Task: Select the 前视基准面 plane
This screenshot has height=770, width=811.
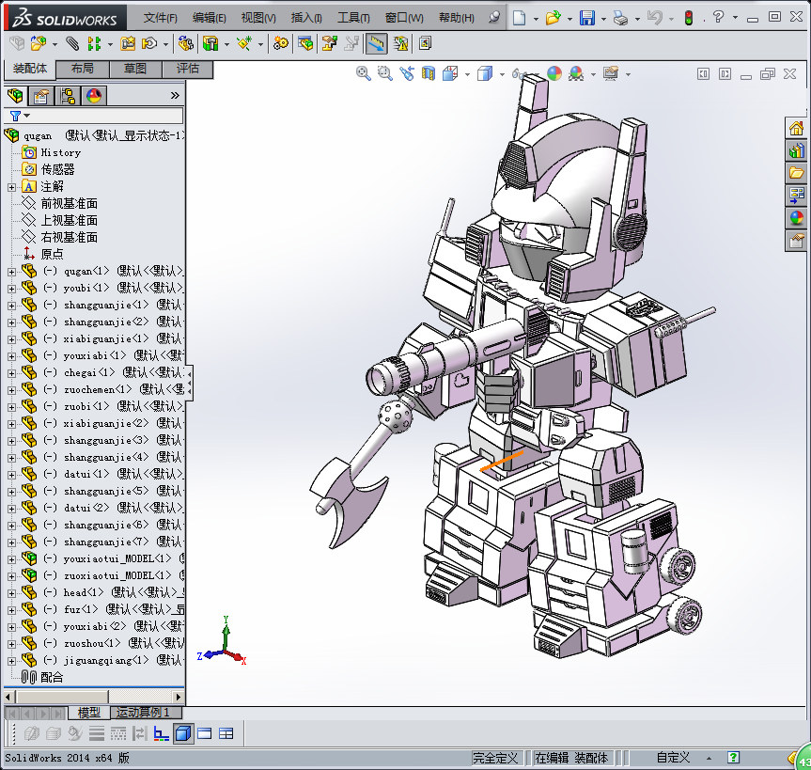Action: 69,203
